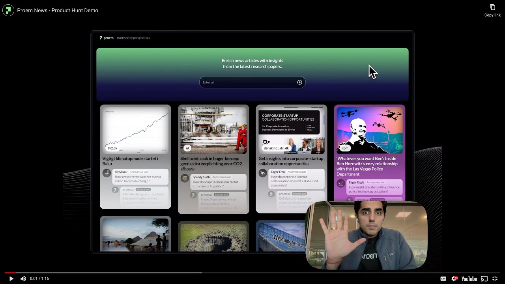Click Sly Skunk user avatar

107,173
